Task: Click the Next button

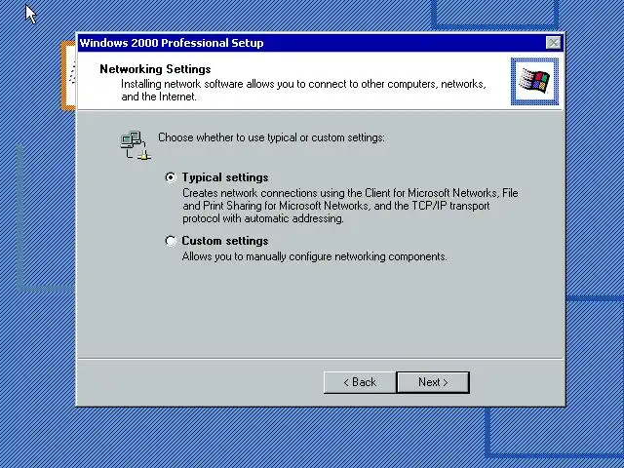Action: pyautogui.click(x=433, y=382)
